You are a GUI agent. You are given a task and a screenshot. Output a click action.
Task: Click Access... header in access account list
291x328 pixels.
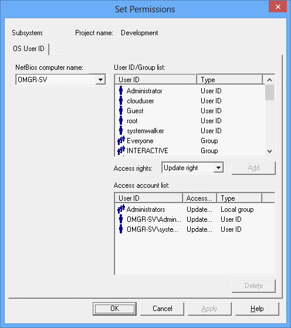pos(200,198)
